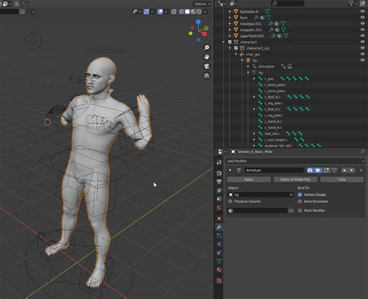Toggle Armature modifier viewport display icon

(318, 170)
